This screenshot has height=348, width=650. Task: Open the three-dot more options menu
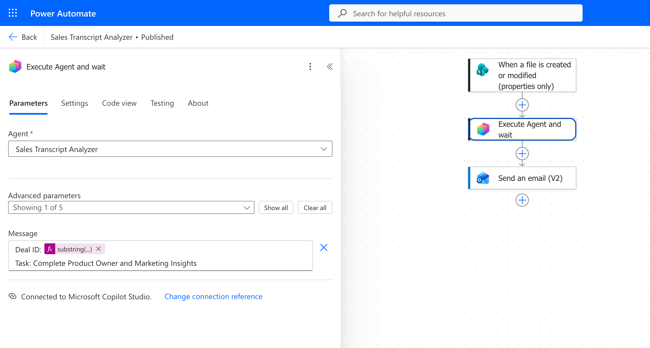310,67
